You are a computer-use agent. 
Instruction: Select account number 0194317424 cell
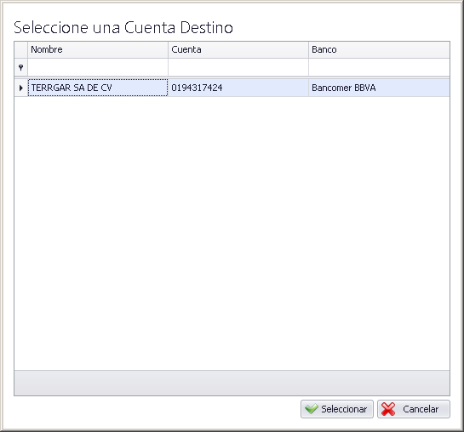point(238,88)
